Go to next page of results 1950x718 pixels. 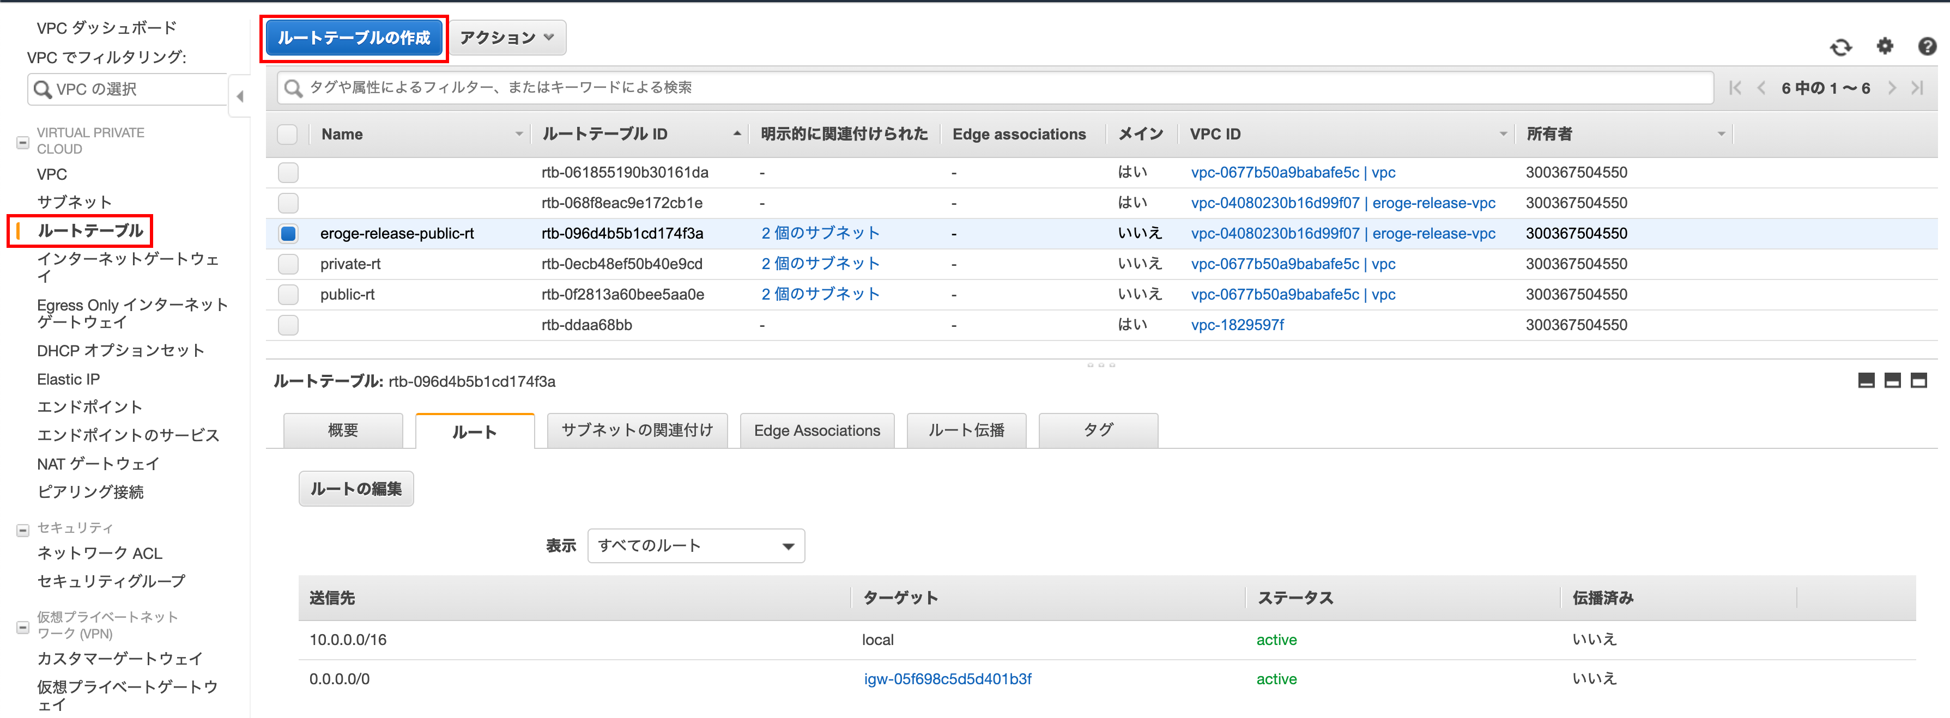click(1892, 88)
